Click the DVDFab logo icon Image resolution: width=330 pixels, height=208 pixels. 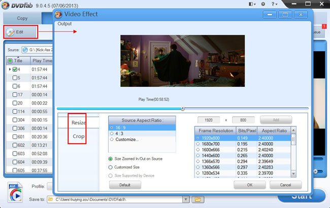(x=5, y=5)
